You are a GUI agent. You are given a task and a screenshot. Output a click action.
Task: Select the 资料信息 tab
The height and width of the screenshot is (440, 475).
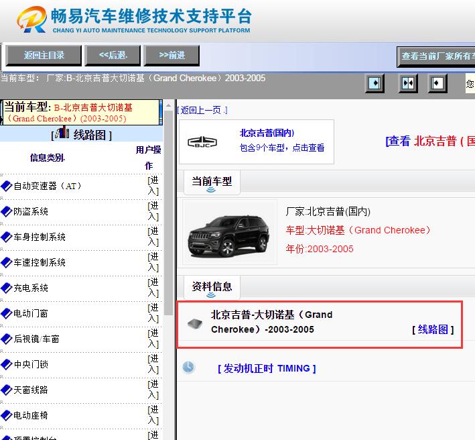point(212,287)
